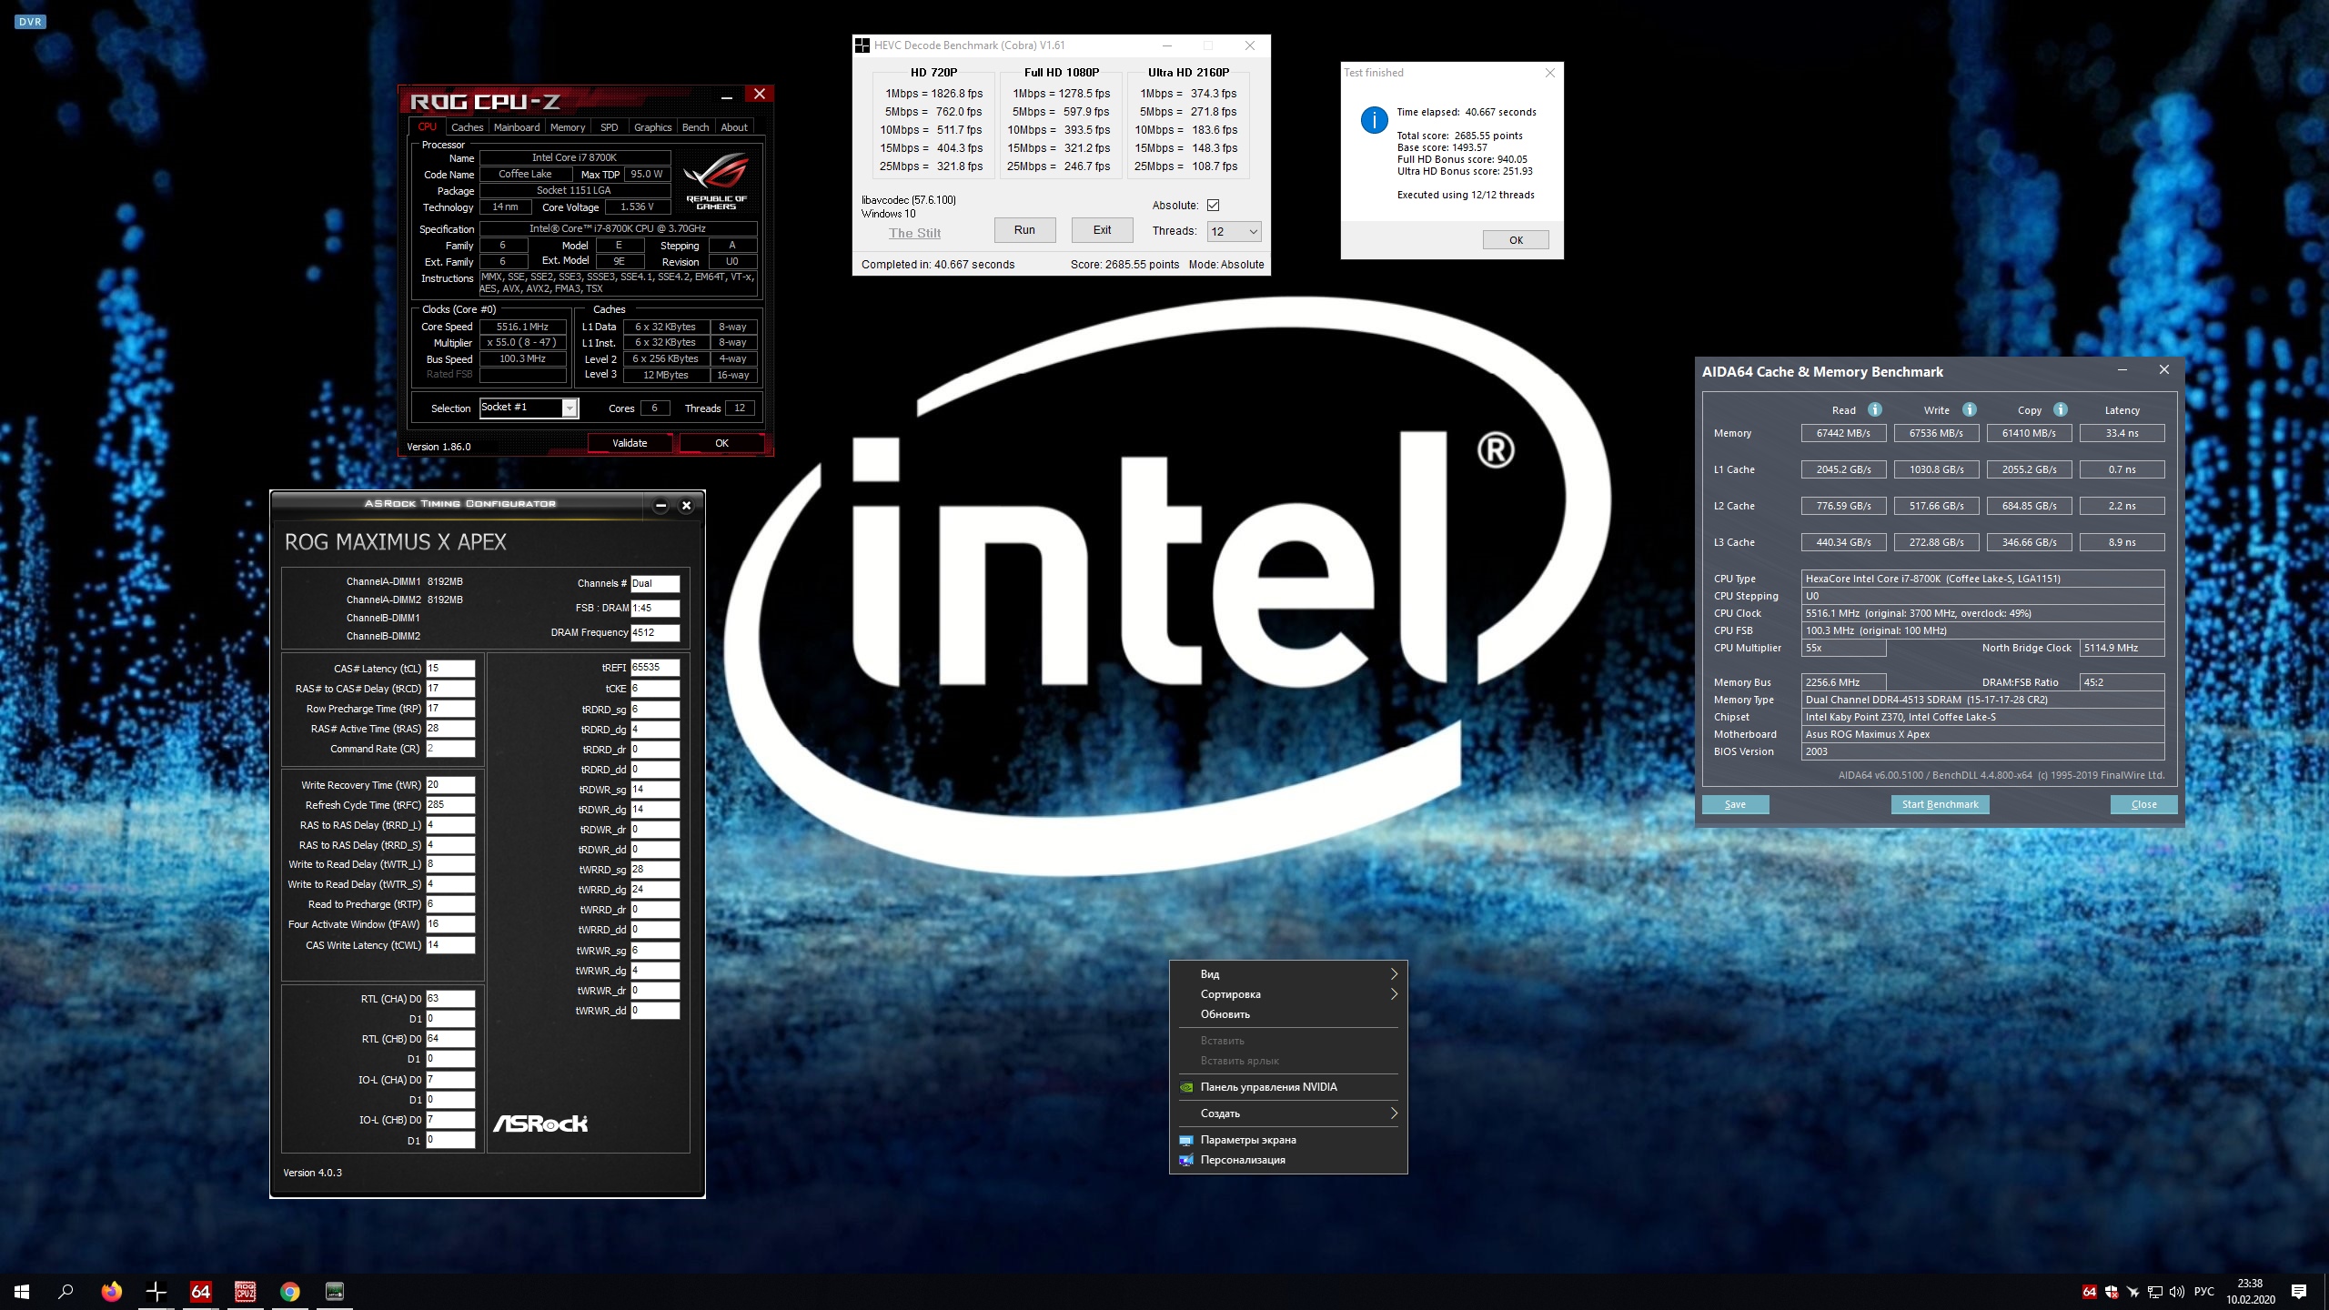Click AIDA64 Copy info icon

[x=2061, y=409]
